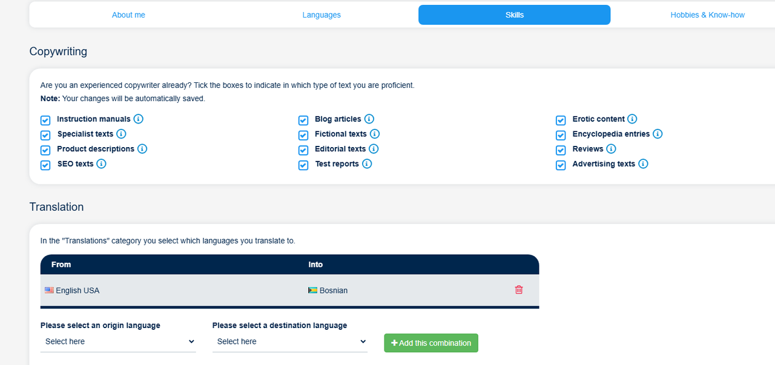Click info icon next to Product descriptions
Image resolution: width=775 pixels, height=365 pixels.
[142, 149]
